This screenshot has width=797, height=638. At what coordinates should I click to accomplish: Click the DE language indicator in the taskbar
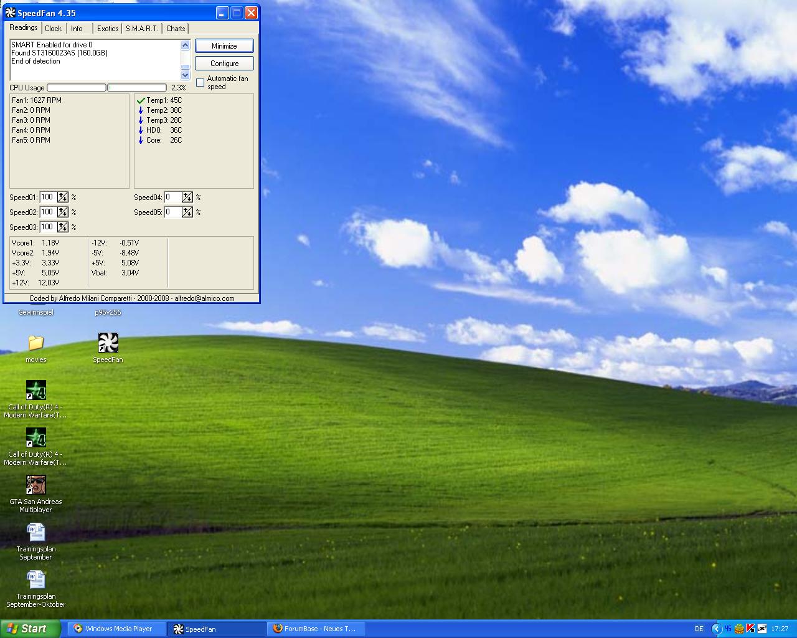tap(699, 629)
